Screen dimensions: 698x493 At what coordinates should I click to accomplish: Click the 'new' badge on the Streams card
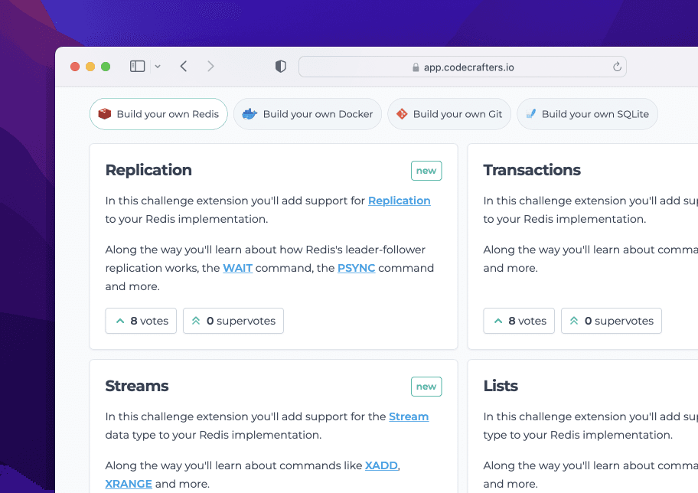pos(426,386)
